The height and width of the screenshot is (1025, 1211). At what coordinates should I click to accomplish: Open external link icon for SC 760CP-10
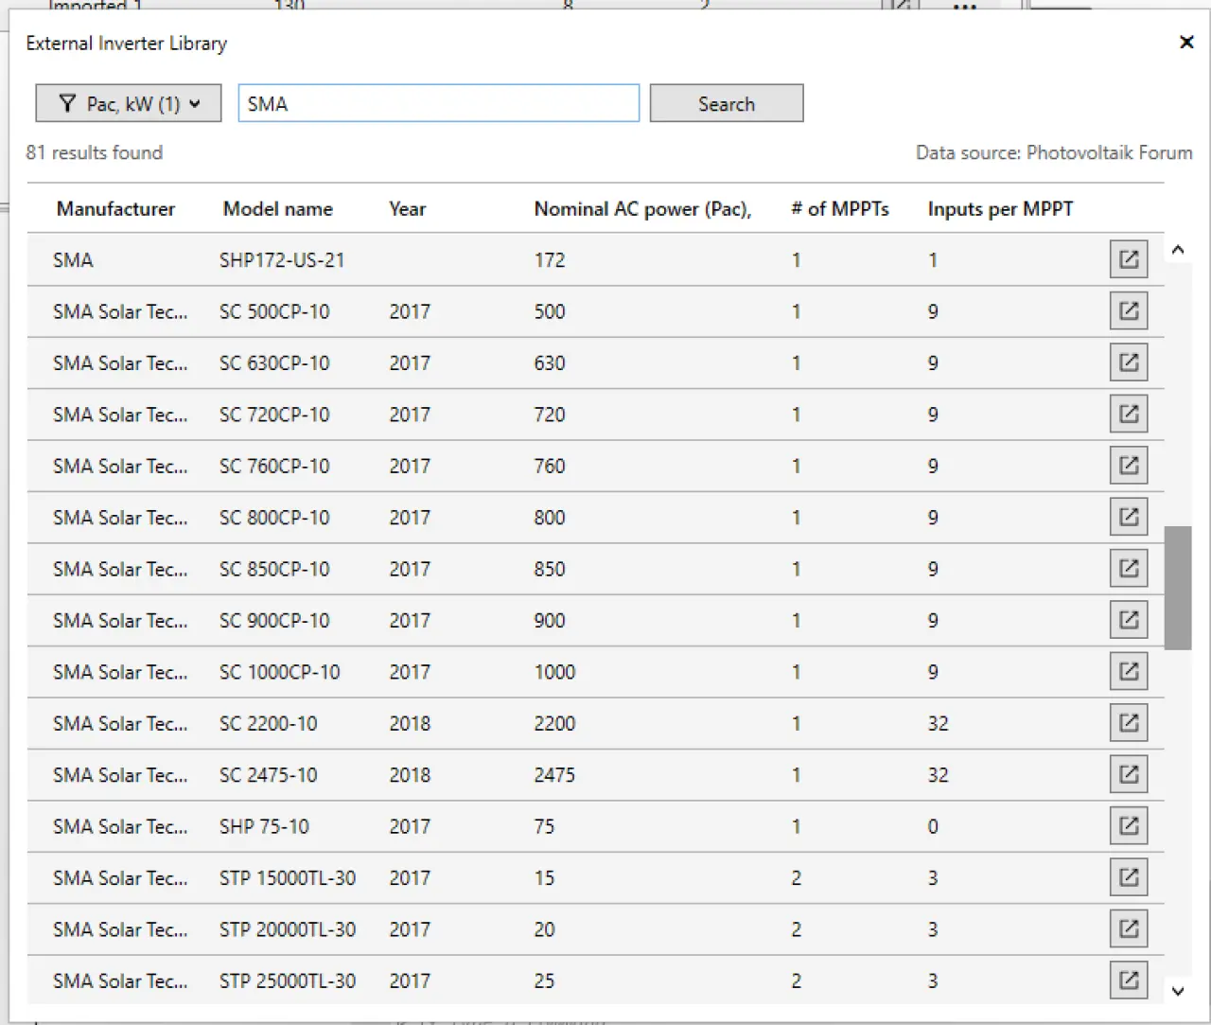[x=1128, y=466]
